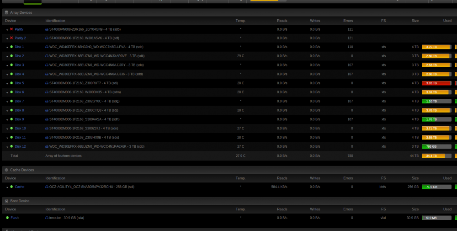Image resolution: width=457 pixels, height=231 pixels.
Task: Click the drive icon beside innostor flash device
Action: click(47, 218)
